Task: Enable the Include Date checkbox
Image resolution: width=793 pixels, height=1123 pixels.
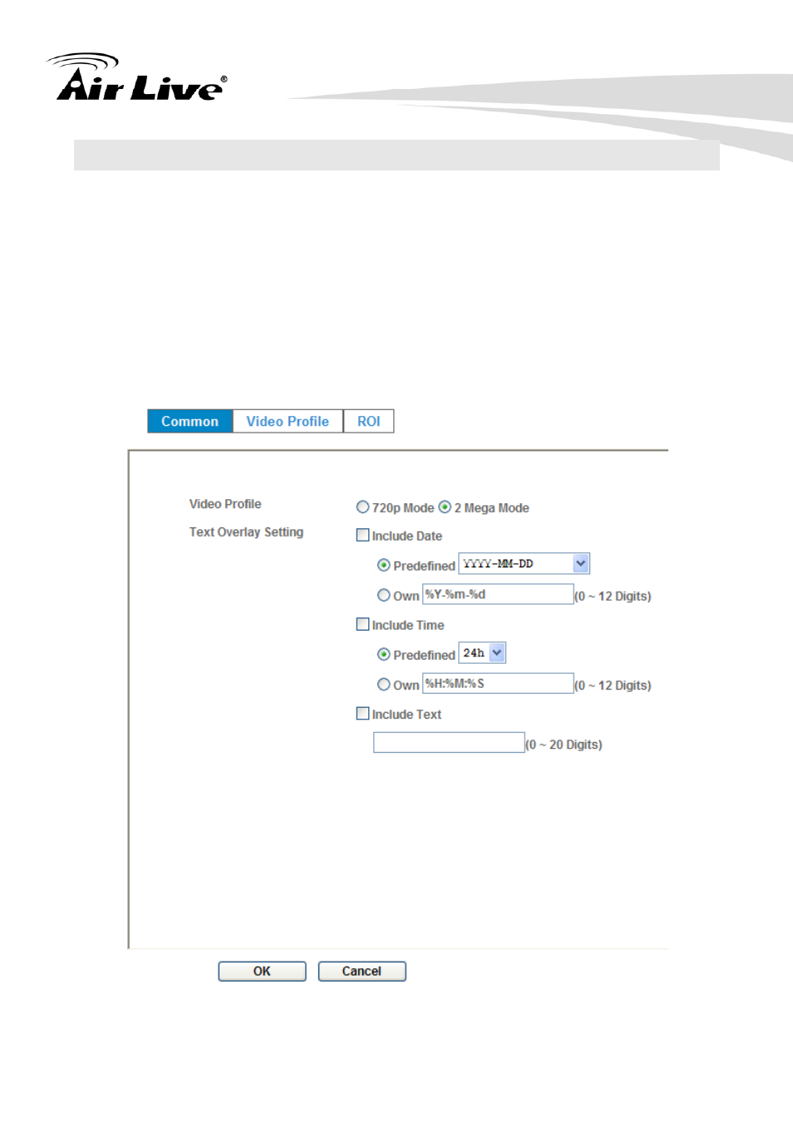Action: 362,535
